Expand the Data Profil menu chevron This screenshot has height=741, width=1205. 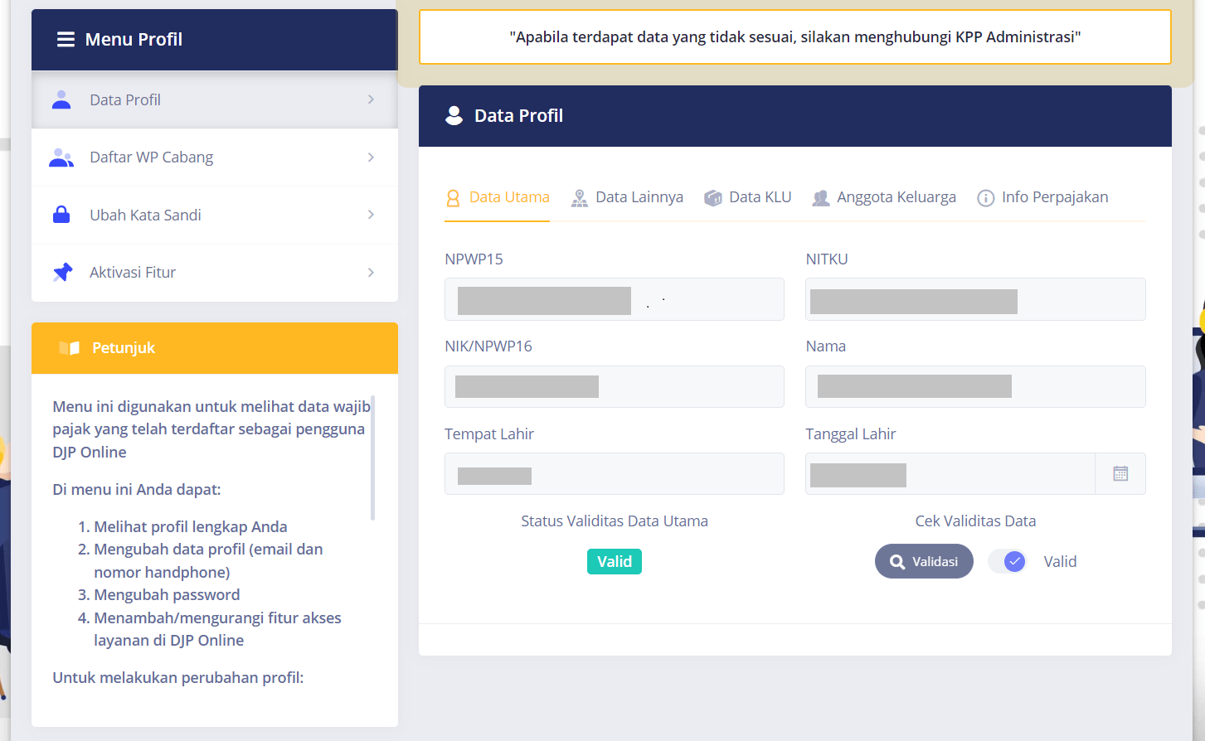click(371, 99)
